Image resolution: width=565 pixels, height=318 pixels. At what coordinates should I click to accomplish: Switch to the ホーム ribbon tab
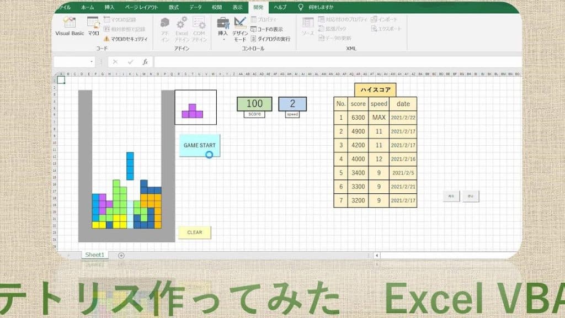[x=88, y=7]
